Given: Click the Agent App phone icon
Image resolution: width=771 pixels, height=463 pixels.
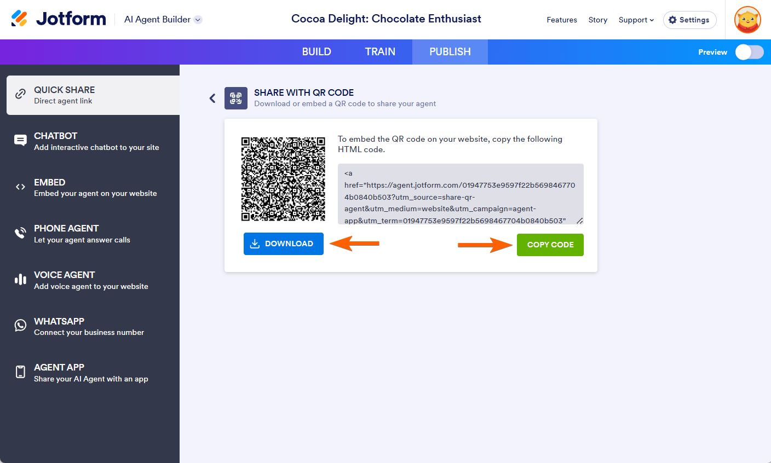Looking at the screenshot, I should pyautogui.click(x=20, y=372).
